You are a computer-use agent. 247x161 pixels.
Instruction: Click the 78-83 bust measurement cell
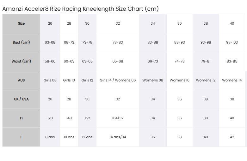click(118, 42)
